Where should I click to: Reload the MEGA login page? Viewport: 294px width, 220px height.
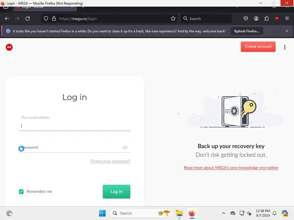coord(28,19)
